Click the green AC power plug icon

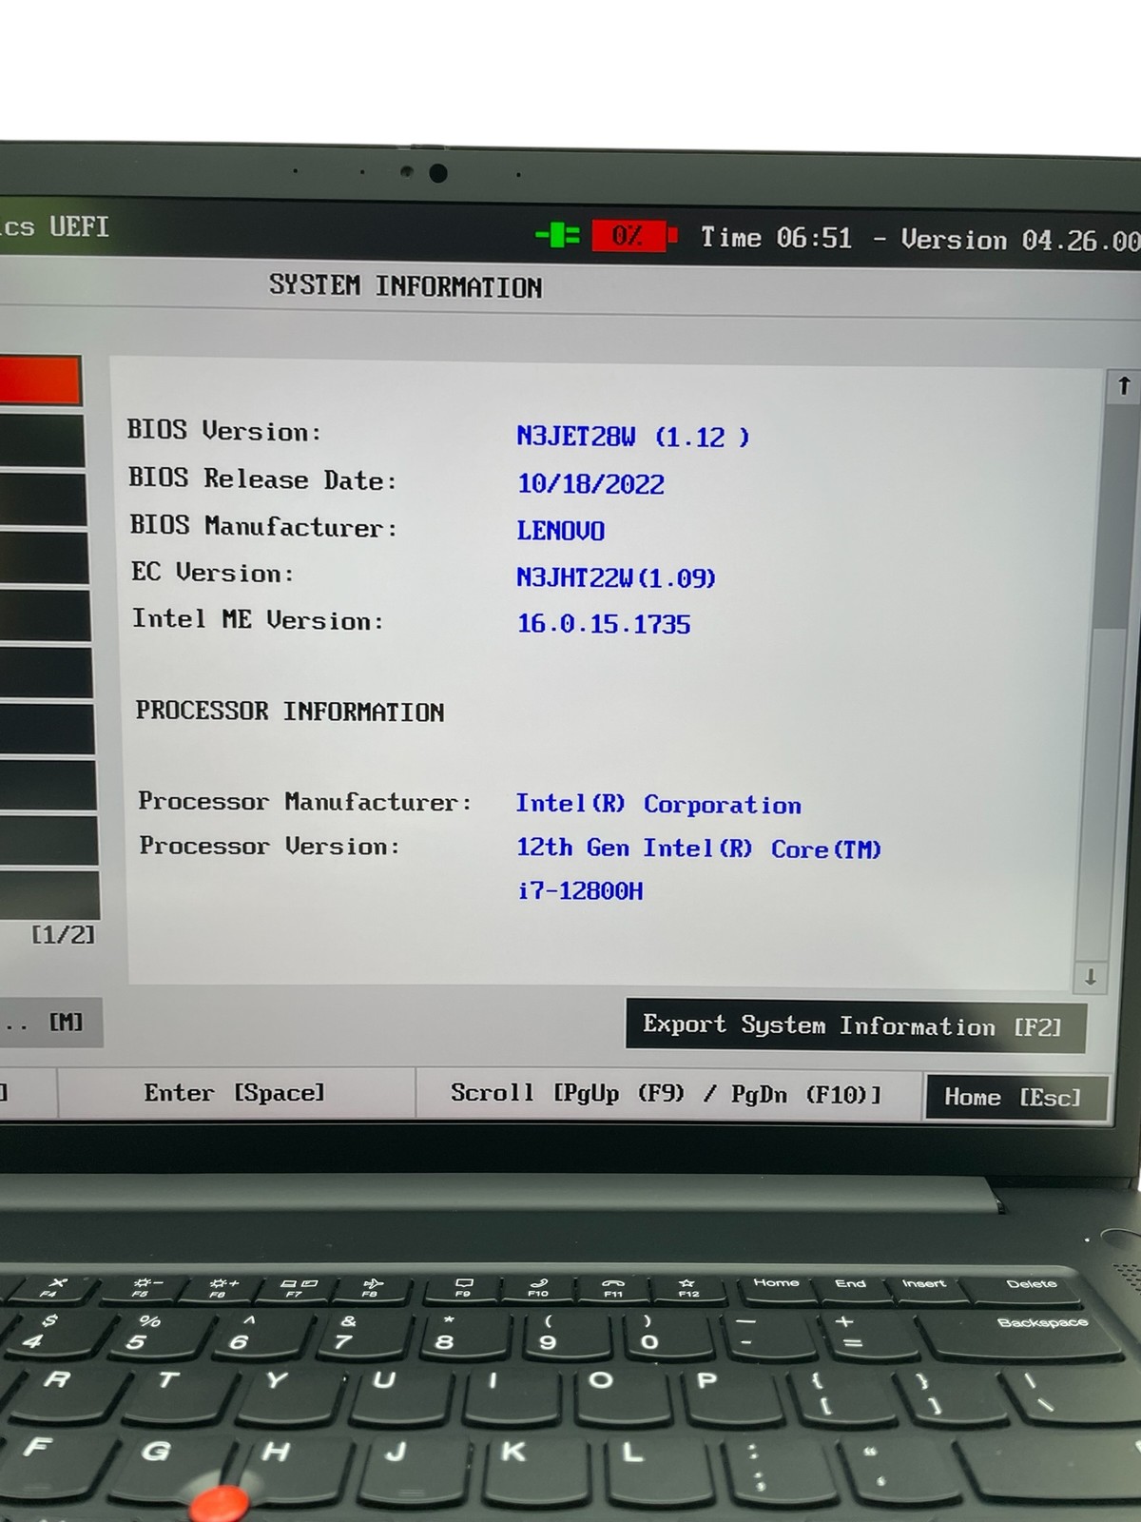tap(558, 234)
